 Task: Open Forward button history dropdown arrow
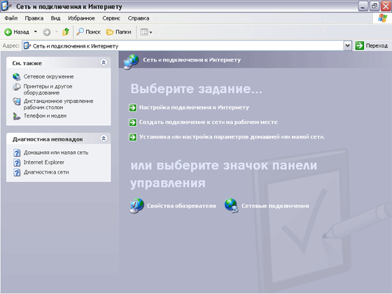pyautogui.click(x=57, y=31)
